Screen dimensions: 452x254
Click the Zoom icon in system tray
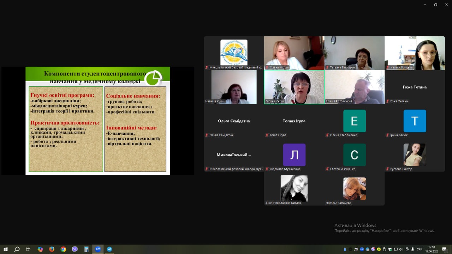pos(362,249)
